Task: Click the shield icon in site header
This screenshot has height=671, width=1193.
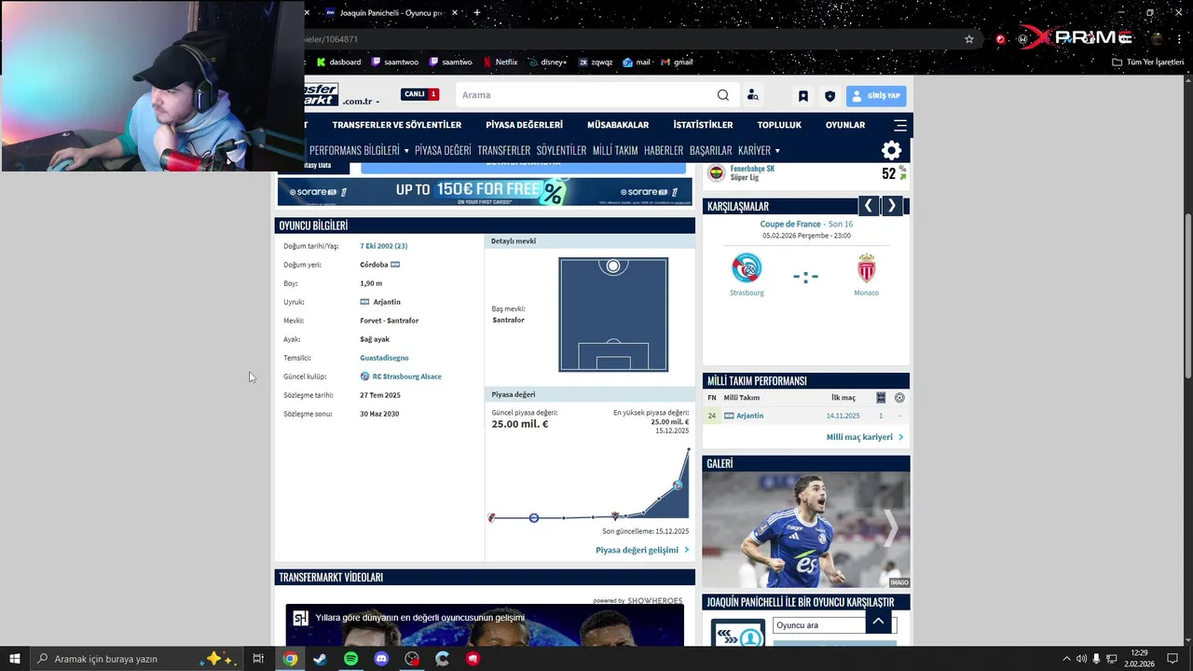Action: pyautogui.click(x=830, y=96)
